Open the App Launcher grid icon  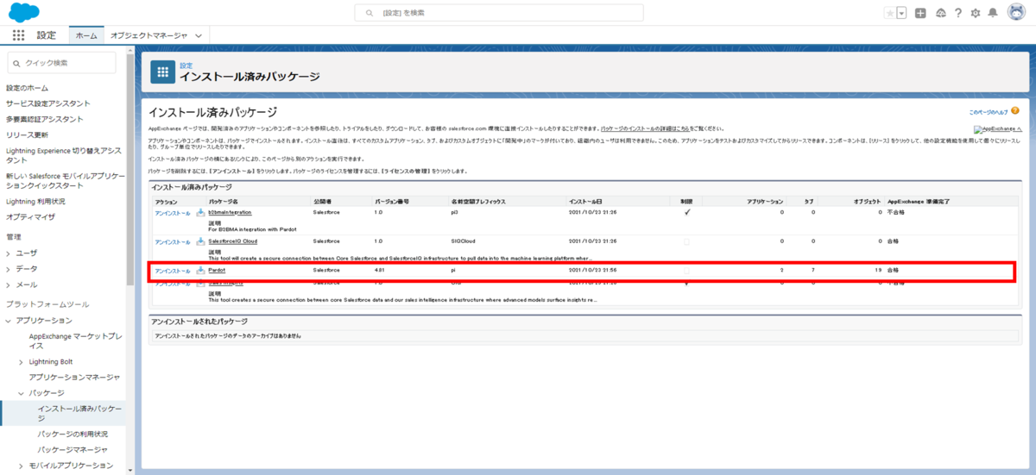click(x=18, y=35)
